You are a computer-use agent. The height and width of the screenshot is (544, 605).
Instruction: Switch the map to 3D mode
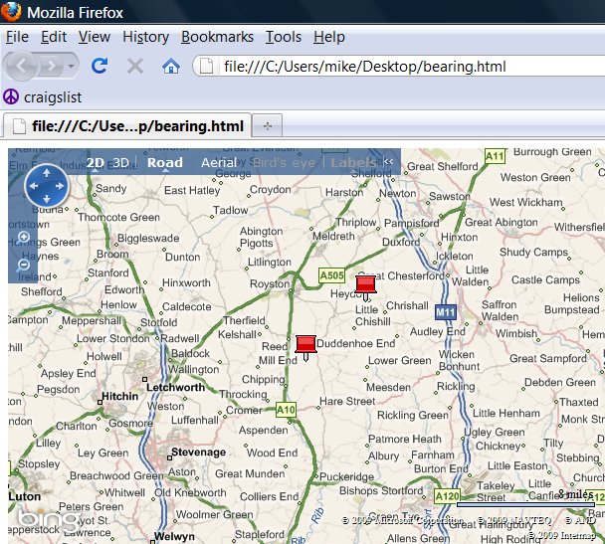tap(121, 163)
